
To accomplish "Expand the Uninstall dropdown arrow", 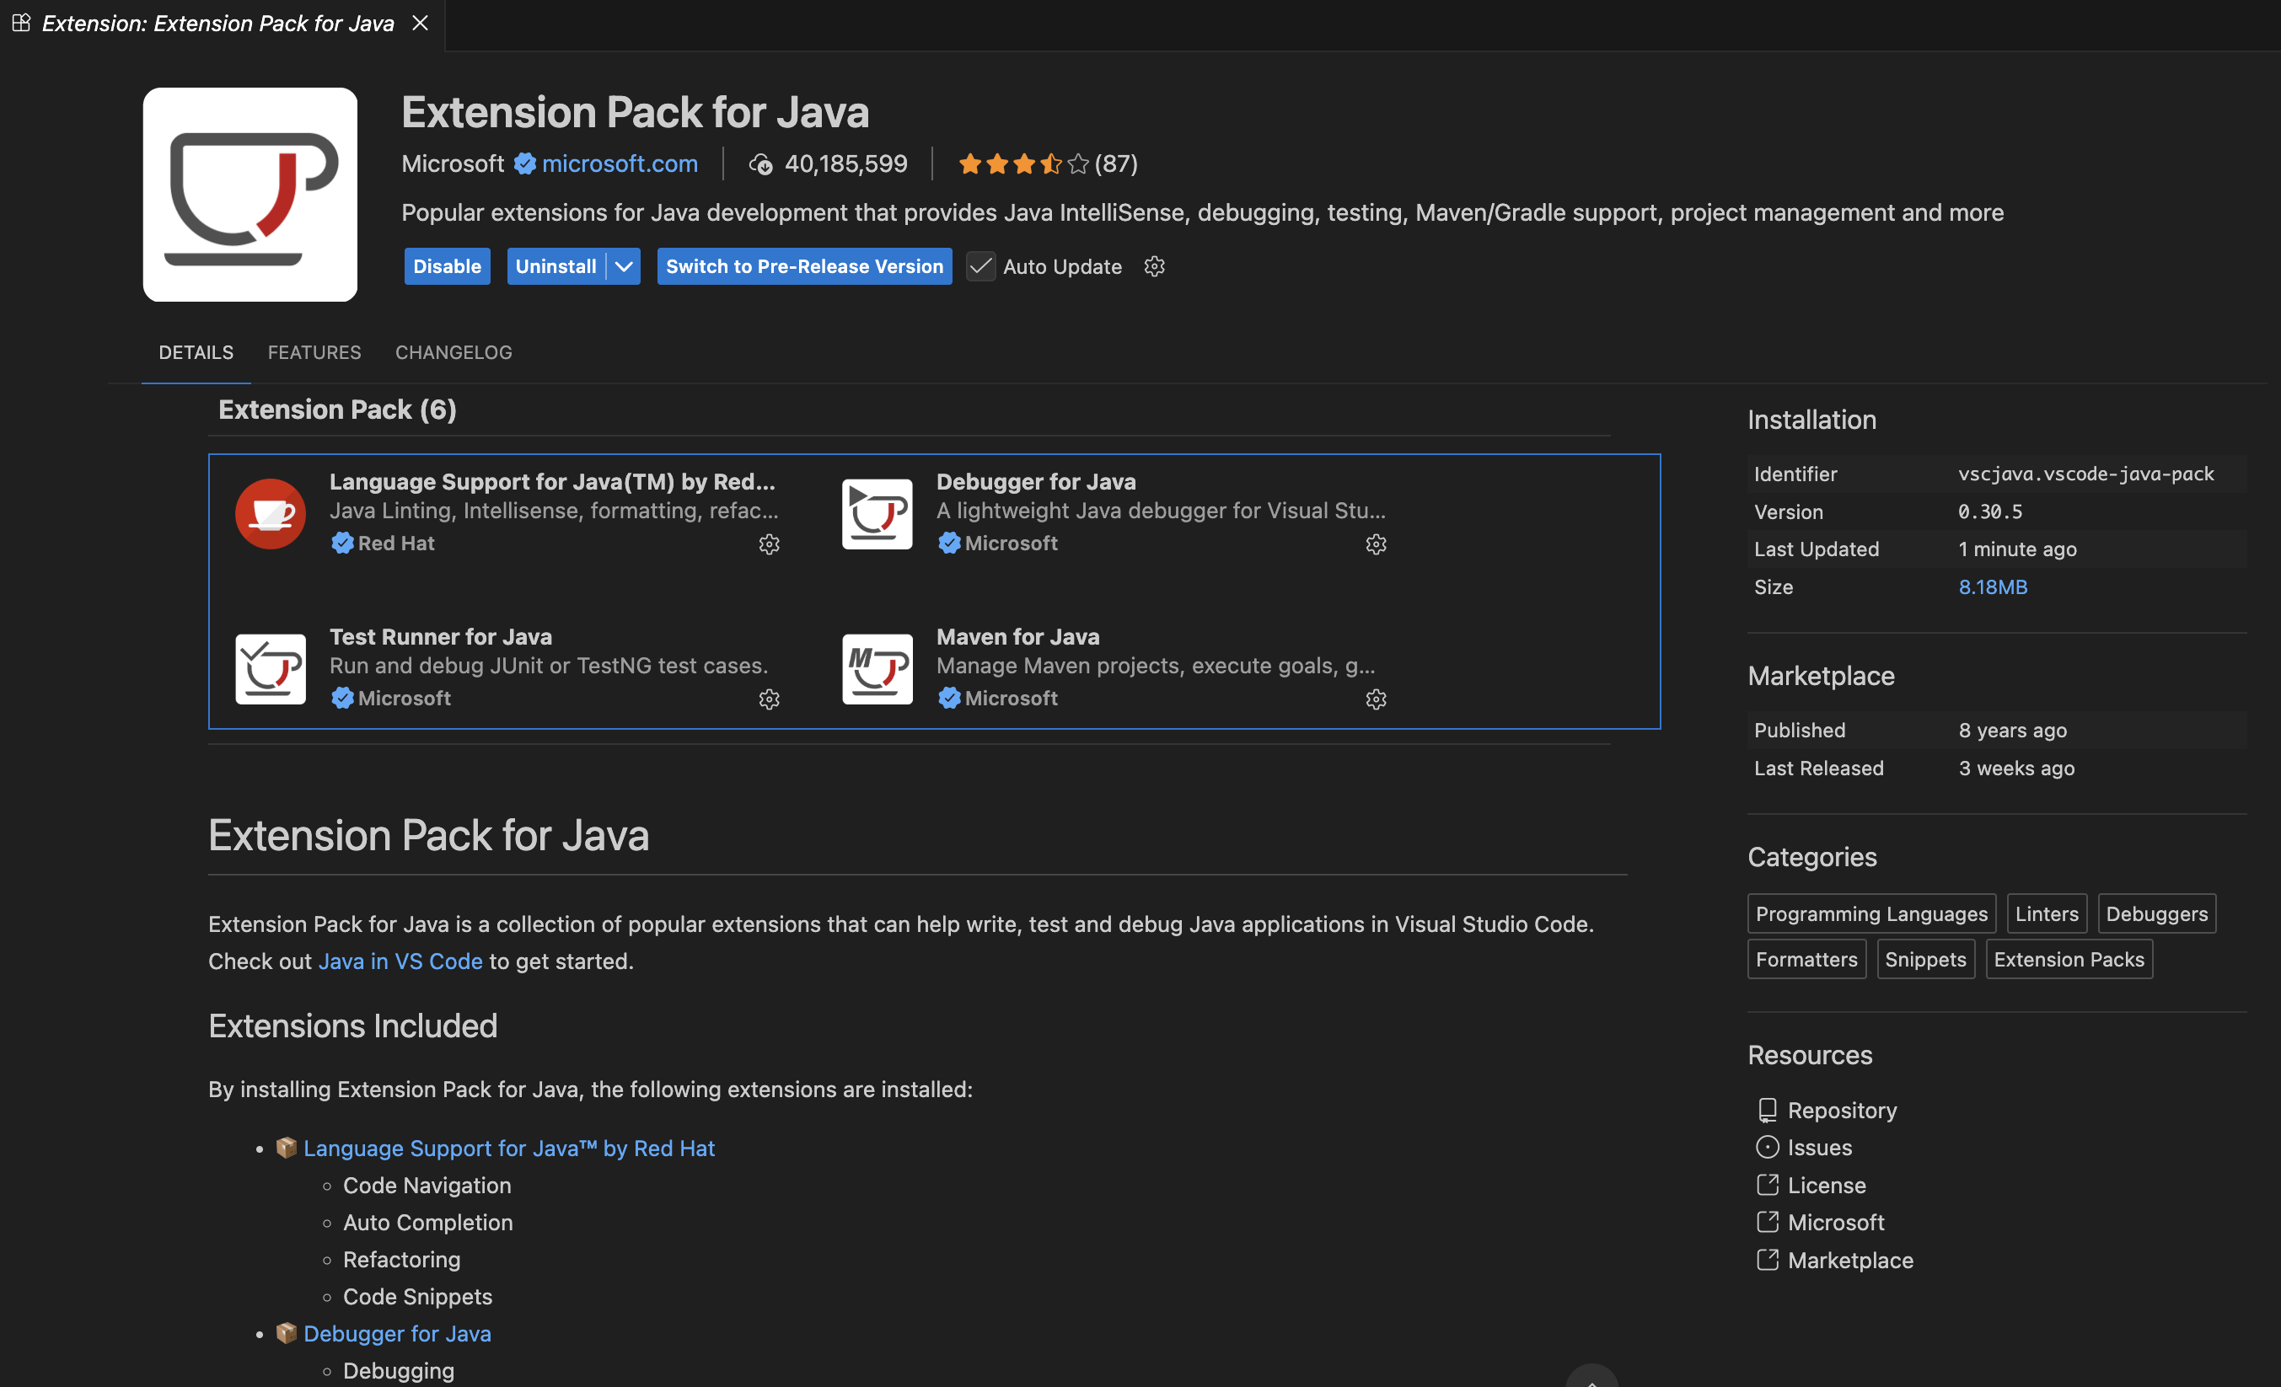I will coord(625,266).
